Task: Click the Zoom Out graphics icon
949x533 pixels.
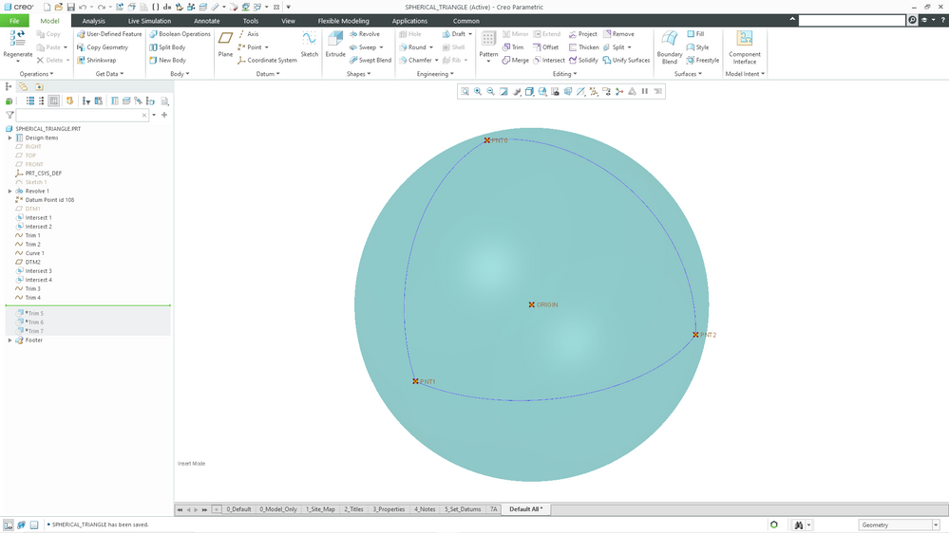Action: 491,91
